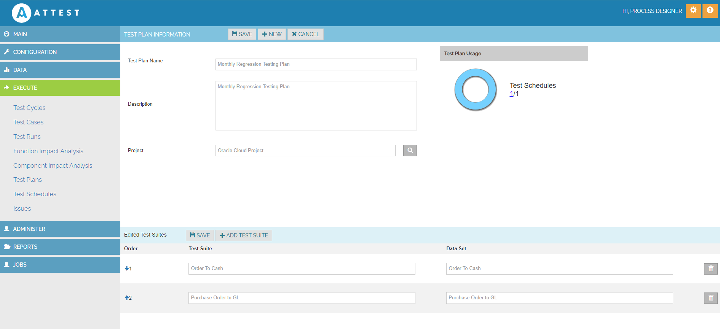Image resolution: width=720 pixels, height=329 pixels.
Task: Open Test Schedules in the sidebar
Action: 35,194
